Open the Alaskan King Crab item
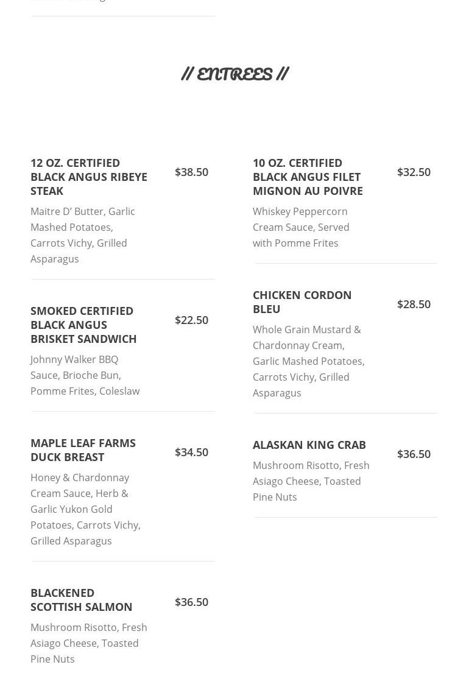469x673 pixels. [x=309, y=445]
